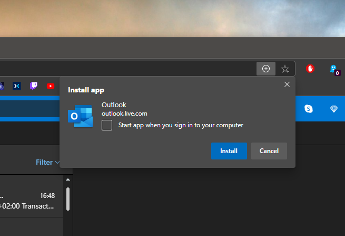
Task: Click the outlook.live.com URL text
Action: pos(124,114)
